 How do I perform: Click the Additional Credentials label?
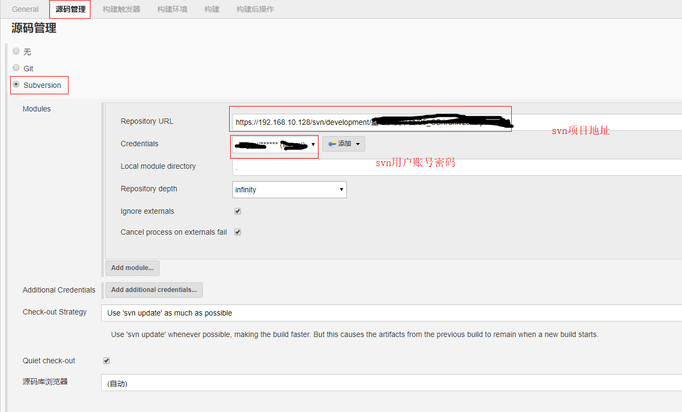click(x=59, y=290)
